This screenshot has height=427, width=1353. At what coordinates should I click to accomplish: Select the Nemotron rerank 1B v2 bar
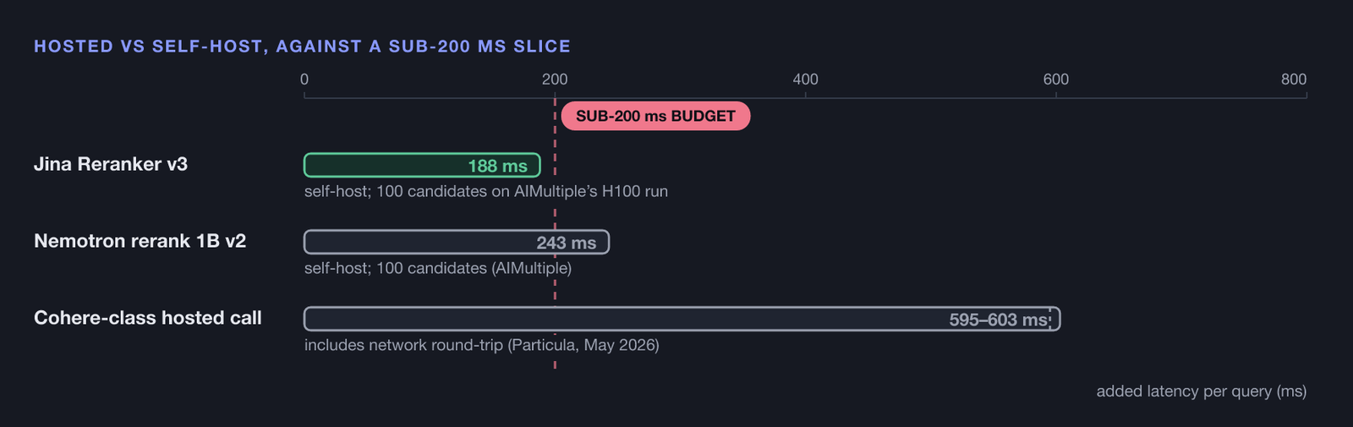click(457, 242)
